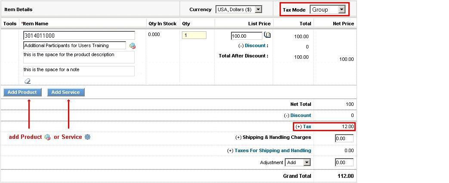The height and width of the screenshot is (183, 449).
Task: Open the Tax Mode dropdown
Action: click(x=328, y=10)
